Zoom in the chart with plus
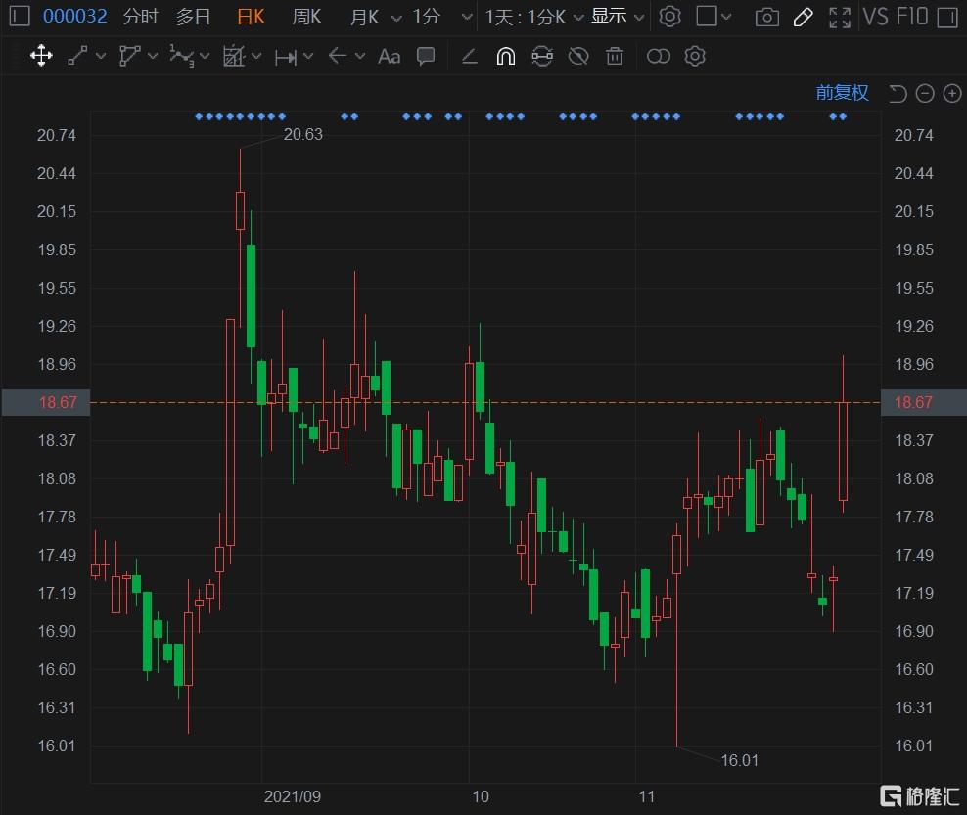The image size is (967, 815). (x=952, y=94)
